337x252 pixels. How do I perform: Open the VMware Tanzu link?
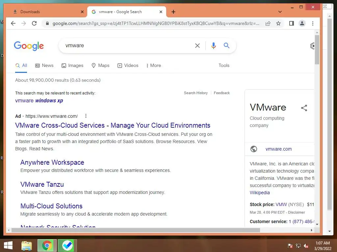[x=42, y=184]
